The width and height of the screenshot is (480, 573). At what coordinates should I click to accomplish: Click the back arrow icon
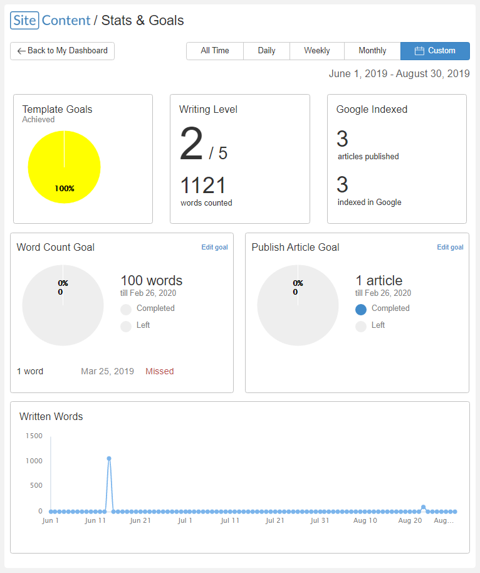click(21, 51)
